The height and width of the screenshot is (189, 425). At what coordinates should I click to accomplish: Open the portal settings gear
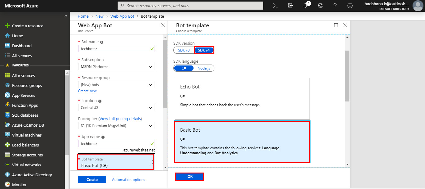tap(320, 6)
